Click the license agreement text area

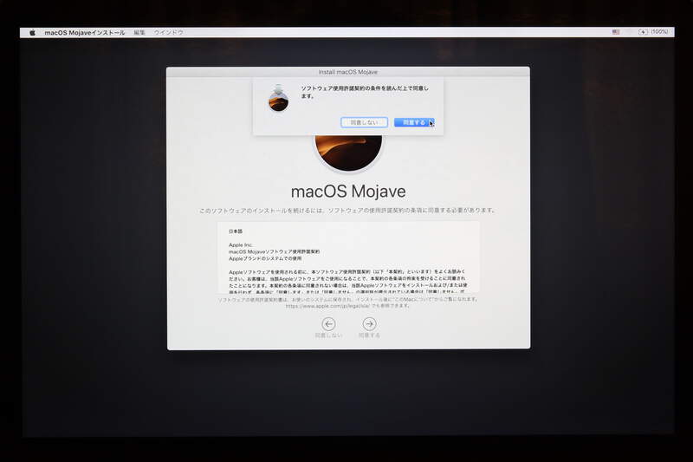[348, 257]
